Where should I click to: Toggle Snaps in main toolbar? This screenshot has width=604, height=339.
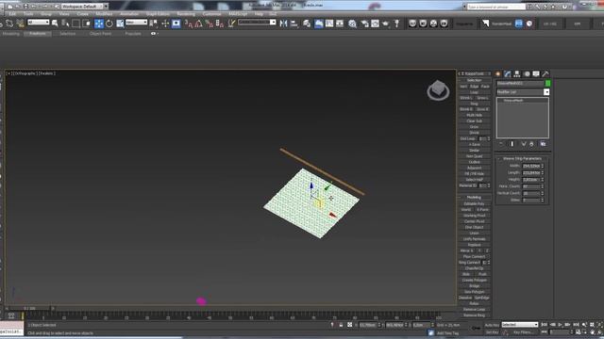189,24
